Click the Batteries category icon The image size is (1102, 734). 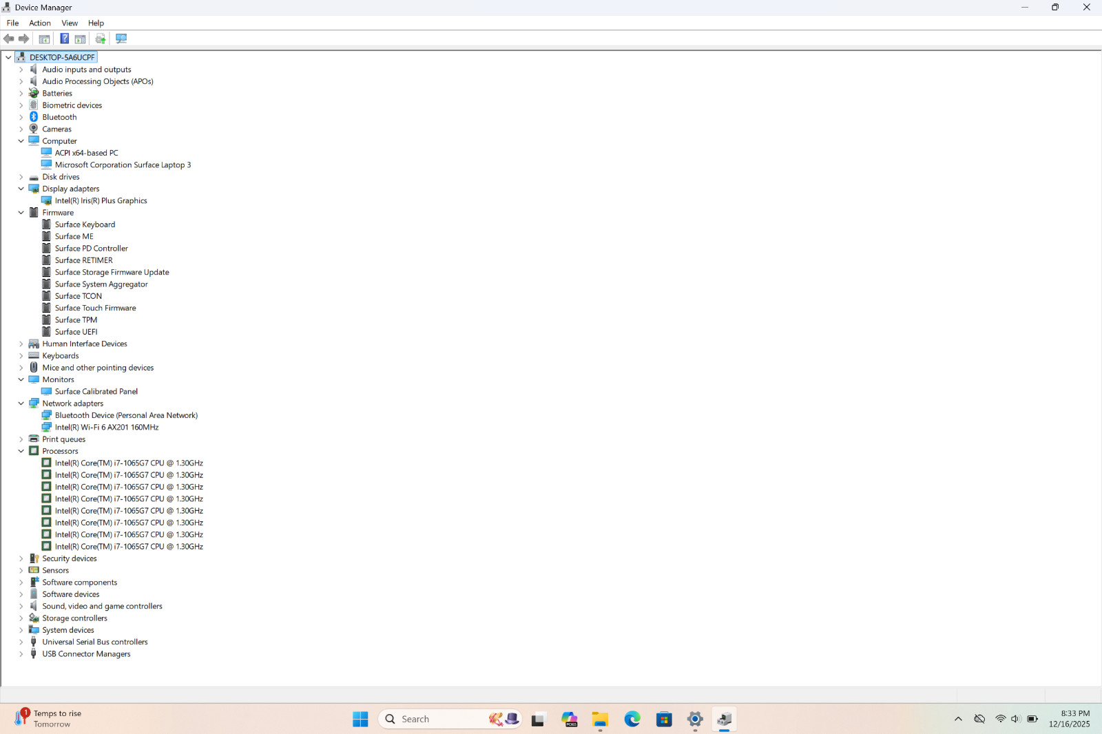pos(34,93)
